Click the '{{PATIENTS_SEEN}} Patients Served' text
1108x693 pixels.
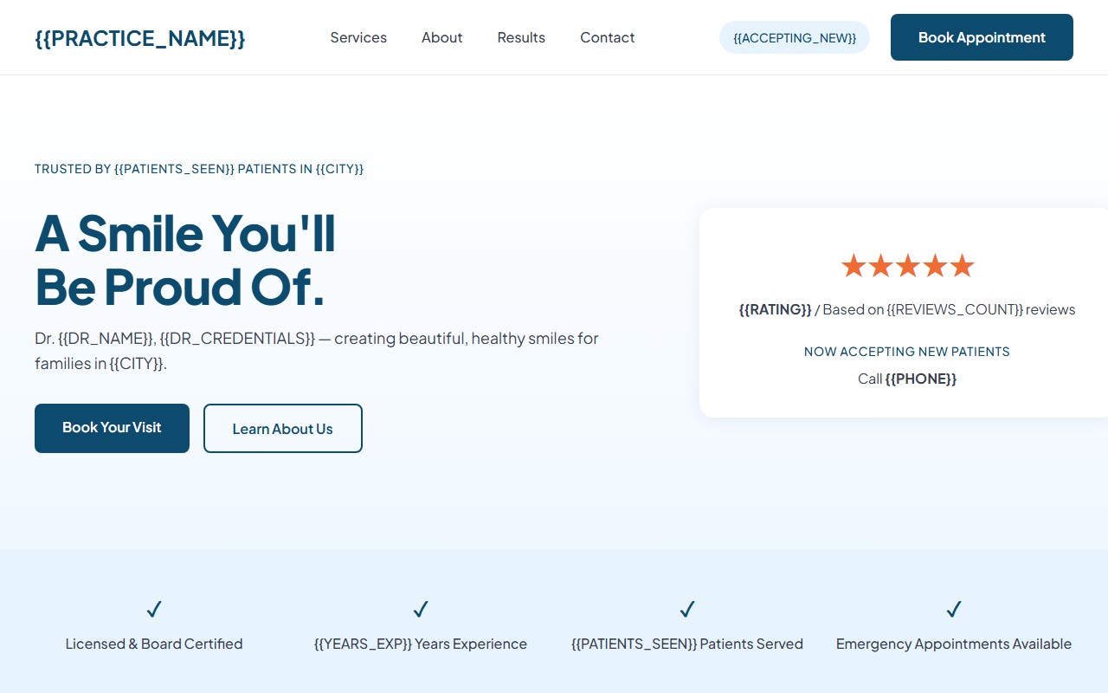687,644
